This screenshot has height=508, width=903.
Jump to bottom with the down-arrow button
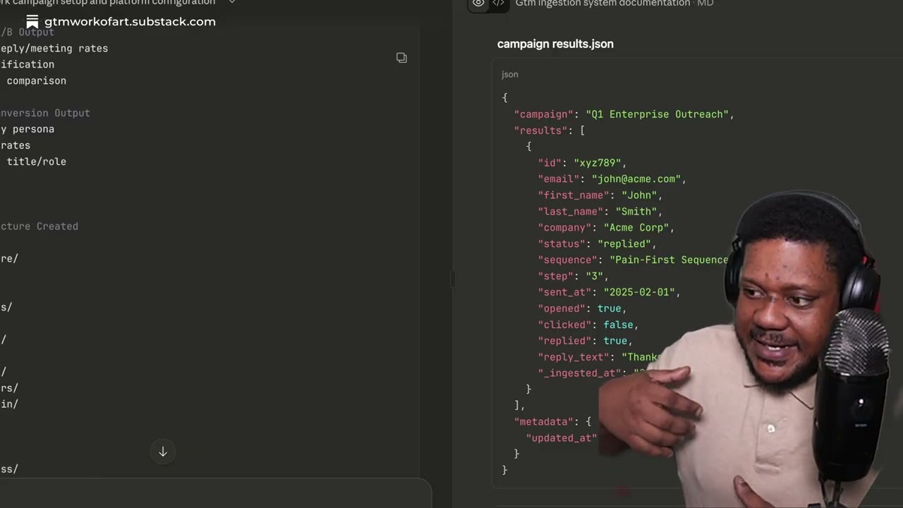[163, 452]
